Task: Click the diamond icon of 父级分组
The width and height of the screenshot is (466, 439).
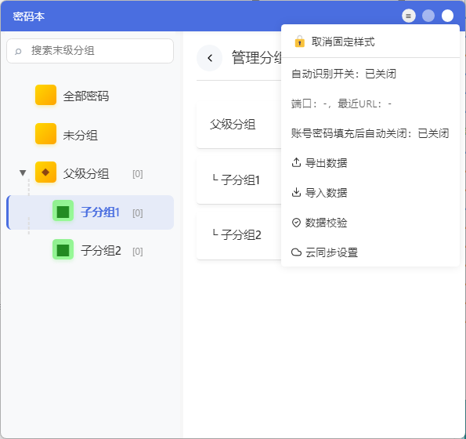Action: click(45, 172)
